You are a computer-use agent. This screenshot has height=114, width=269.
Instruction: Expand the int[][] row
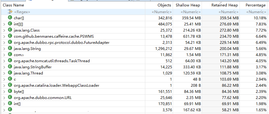(x=4, y=24)
